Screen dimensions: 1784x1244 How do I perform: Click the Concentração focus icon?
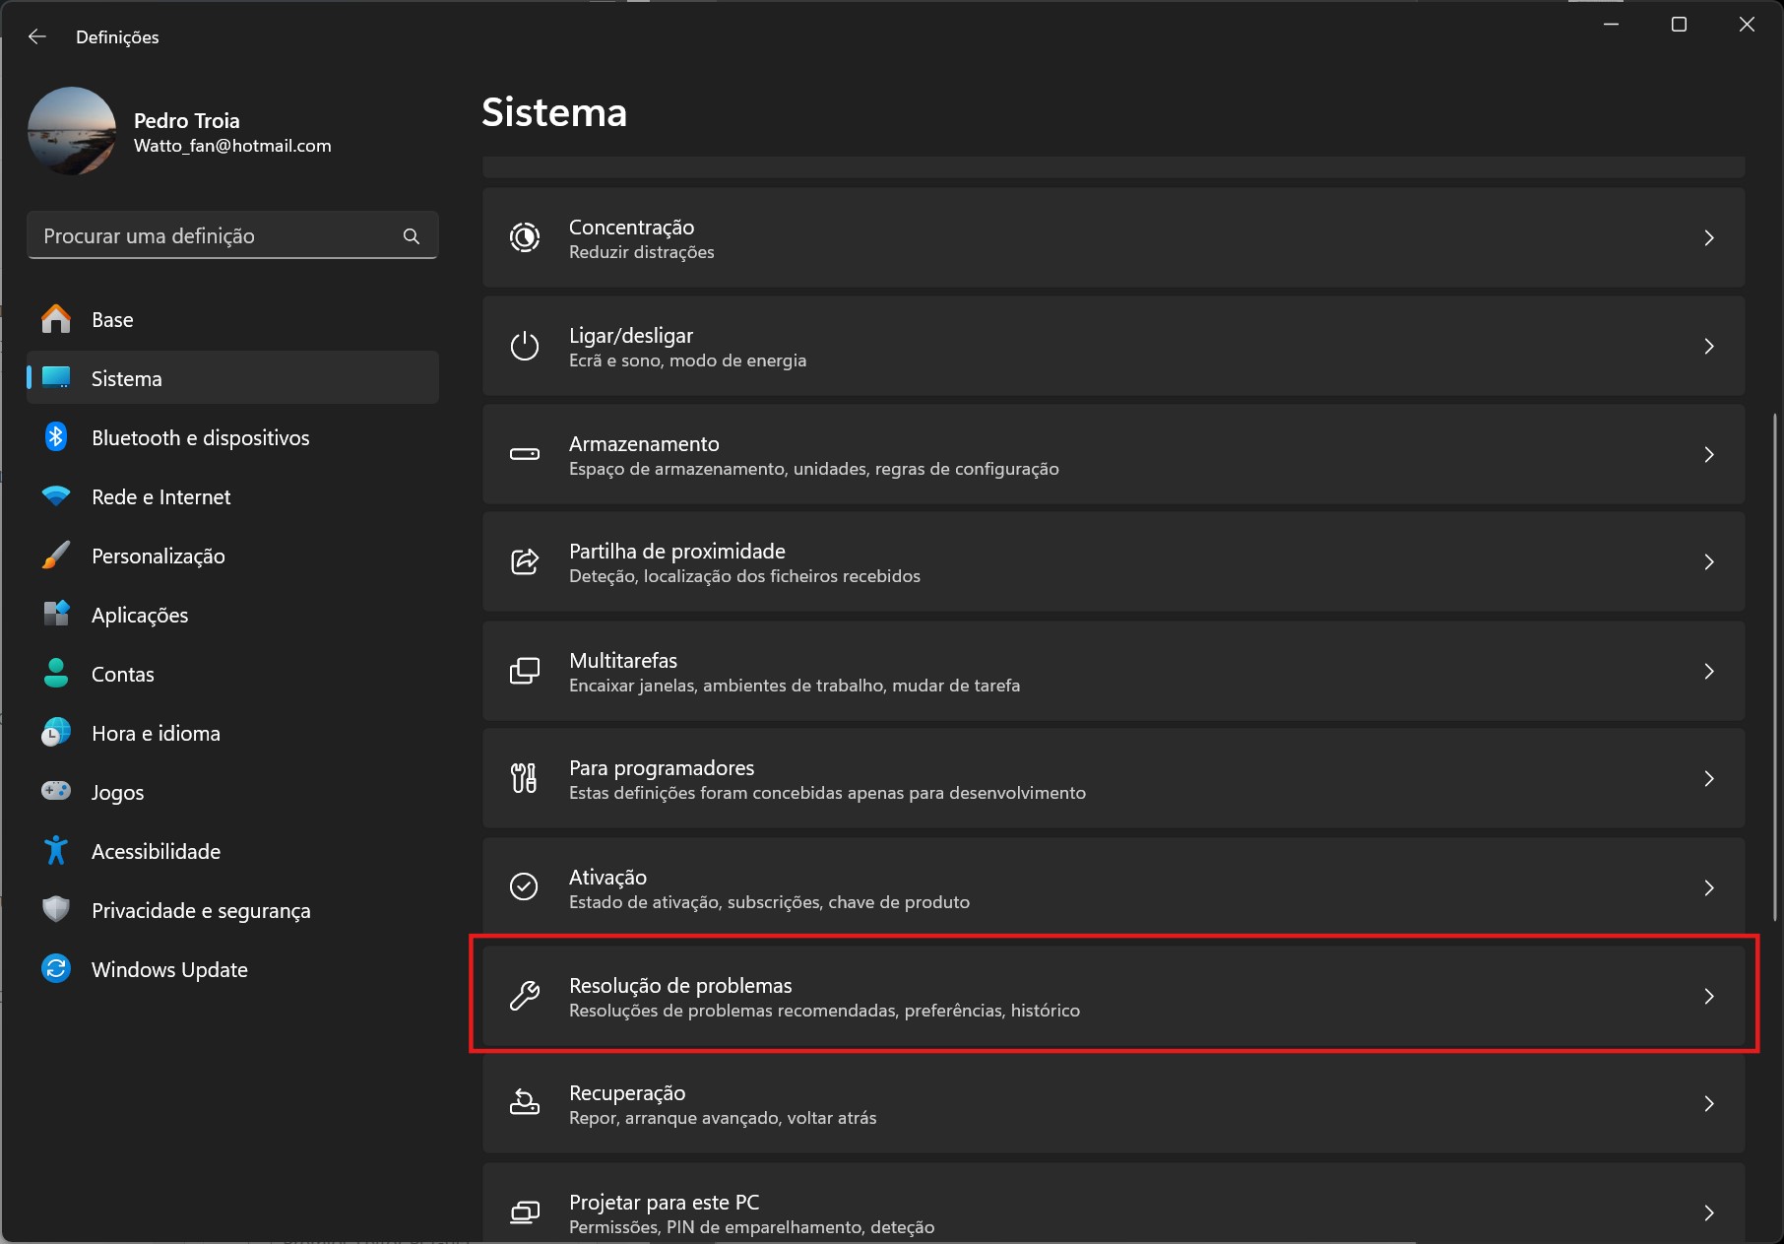click(525, 237)
